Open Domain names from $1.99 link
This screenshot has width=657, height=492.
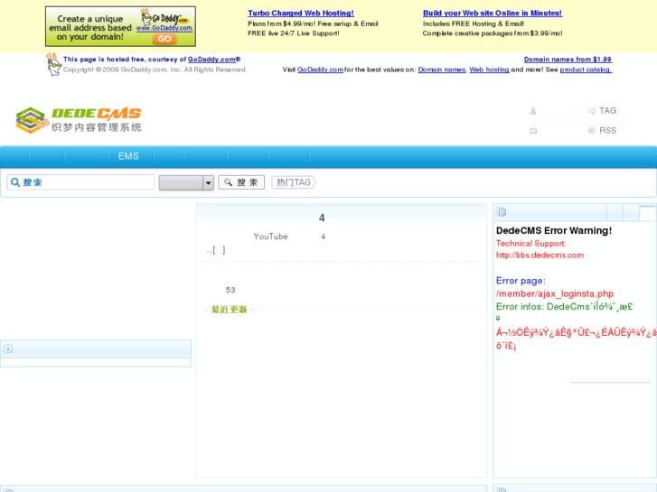[568, 60]
